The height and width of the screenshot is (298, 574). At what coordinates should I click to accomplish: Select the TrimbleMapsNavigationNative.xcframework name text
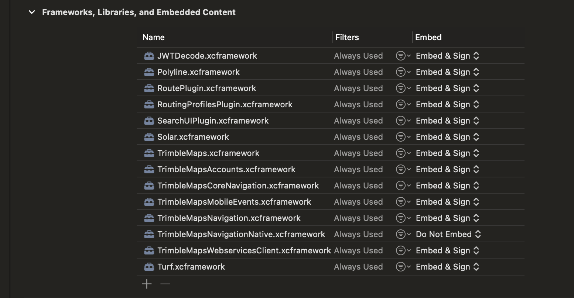[x=241, y=234]
